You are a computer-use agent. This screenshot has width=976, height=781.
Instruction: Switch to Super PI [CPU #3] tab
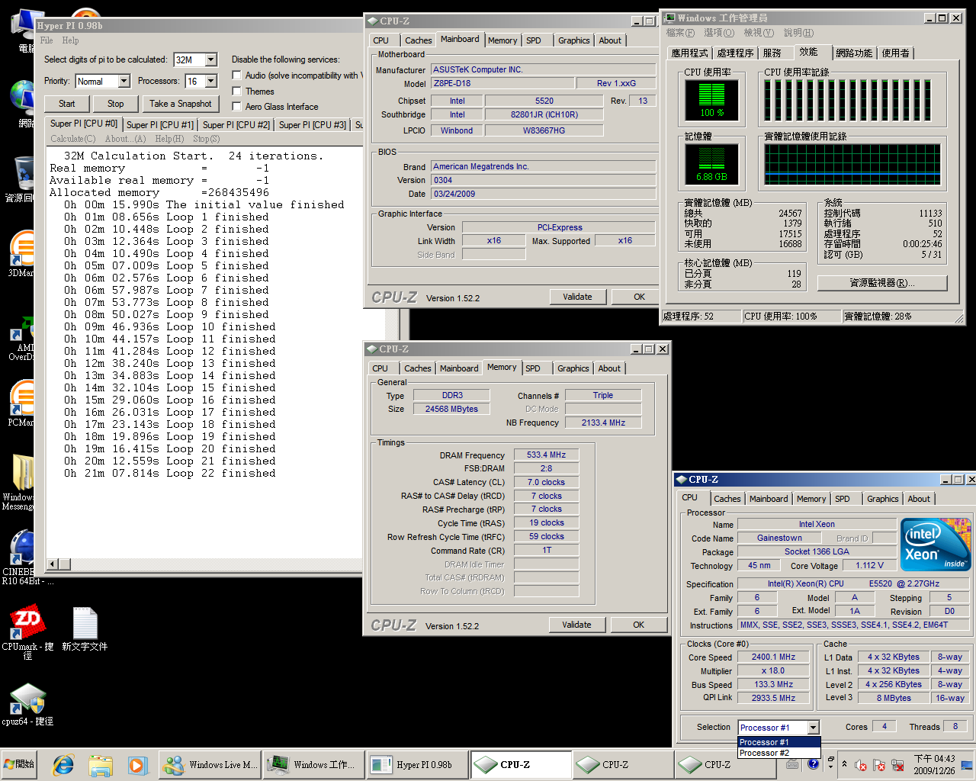(313, 124)
